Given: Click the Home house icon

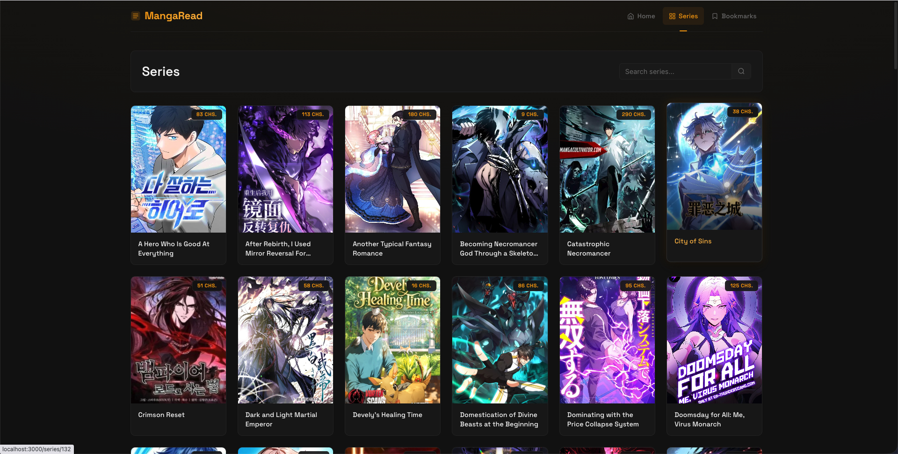Looking at the screenshot, I should tap(630, 16).
